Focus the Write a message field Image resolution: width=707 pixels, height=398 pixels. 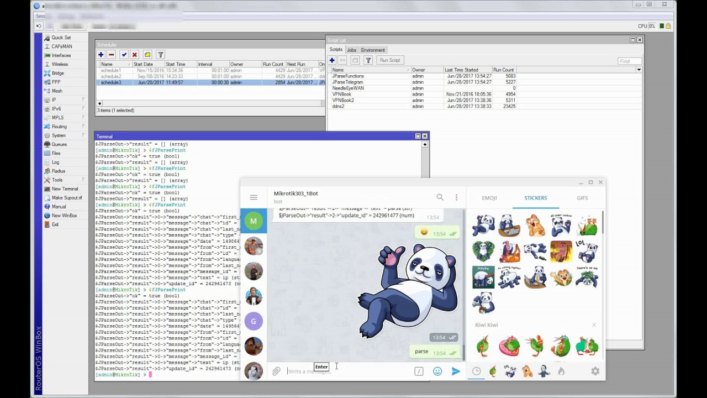[348, 371]
